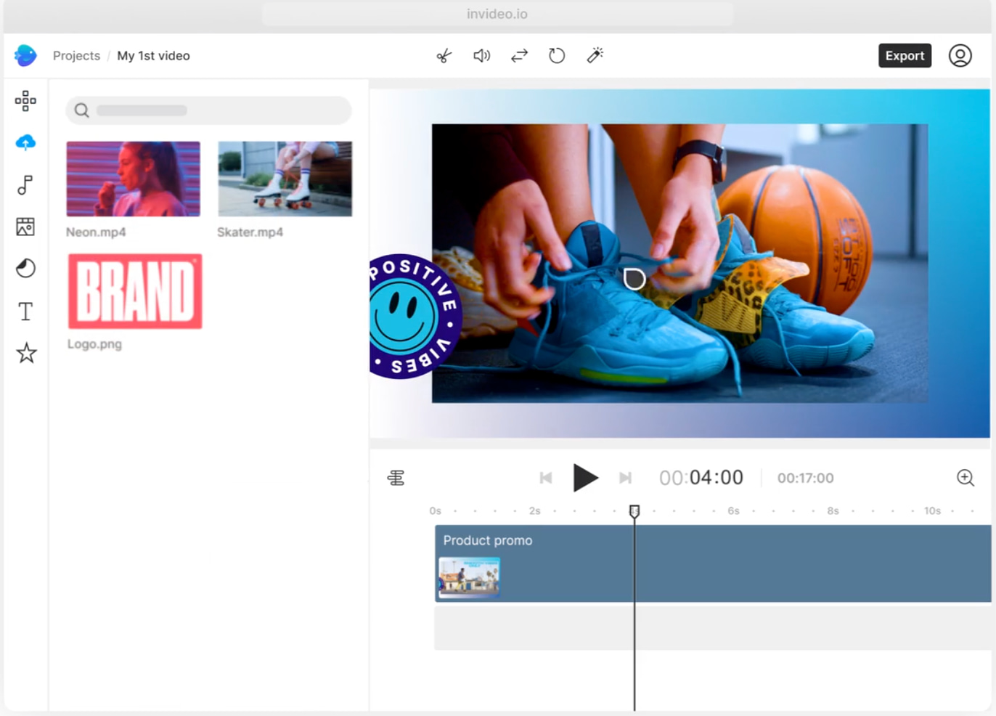Open the music library icon
Screen dimensions: 996x716
[x=25, y=185]
